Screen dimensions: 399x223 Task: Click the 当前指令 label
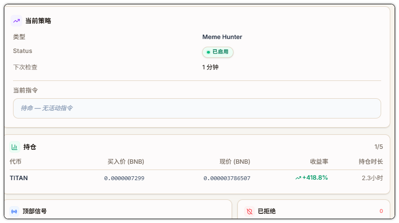click(25, 90)
